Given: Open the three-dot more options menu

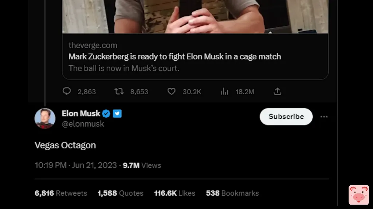Looking at the screenshot, I should 324,116.
